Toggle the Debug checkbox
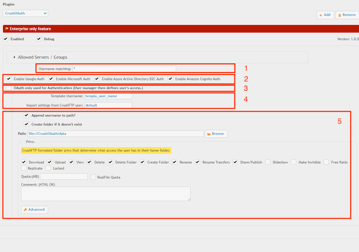The image size is (359, 252). coord(39,39)
